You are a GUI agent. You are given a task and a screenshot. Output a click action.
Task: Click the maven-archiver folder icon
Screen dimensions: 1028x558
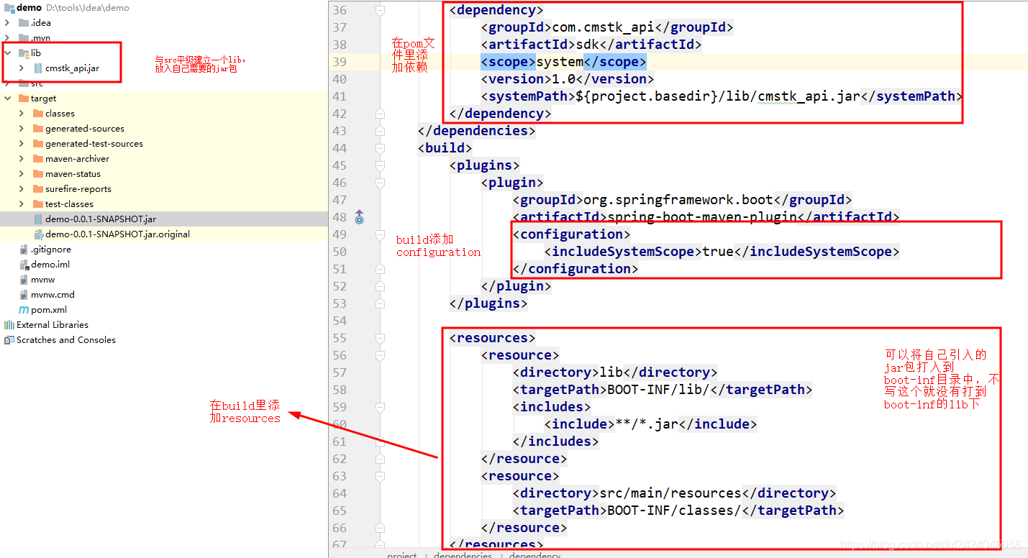click(38, 159)
